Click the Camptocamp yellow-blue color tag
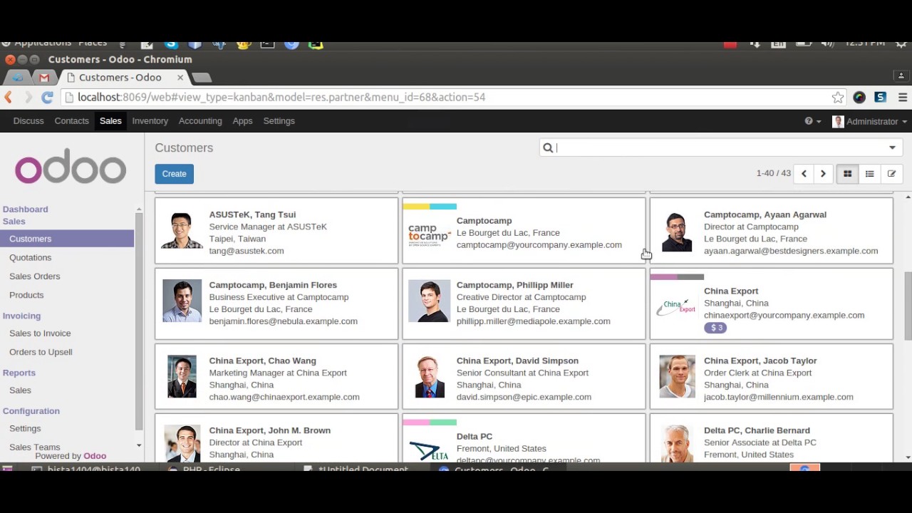This screenshot has width=912, height=513. [430, 207]
